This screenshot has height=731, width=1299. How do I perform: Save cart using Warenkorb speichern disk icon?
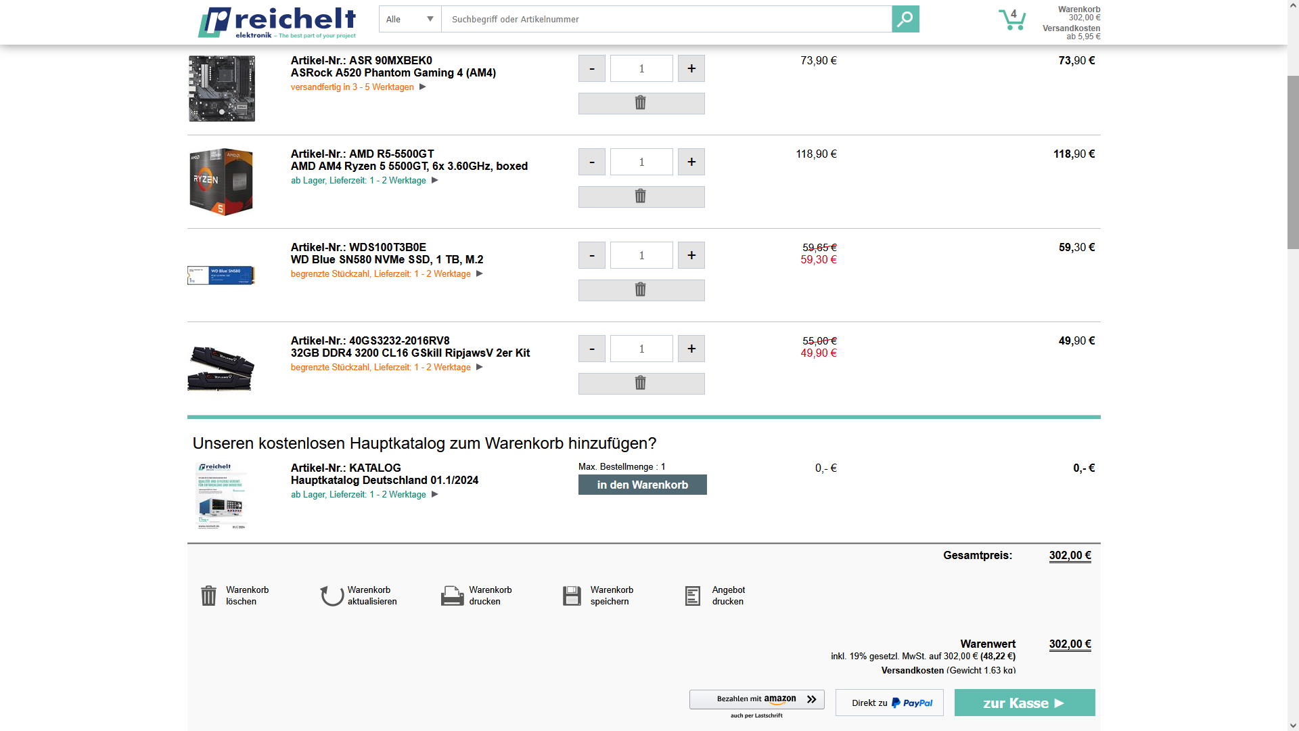point(572,596)
